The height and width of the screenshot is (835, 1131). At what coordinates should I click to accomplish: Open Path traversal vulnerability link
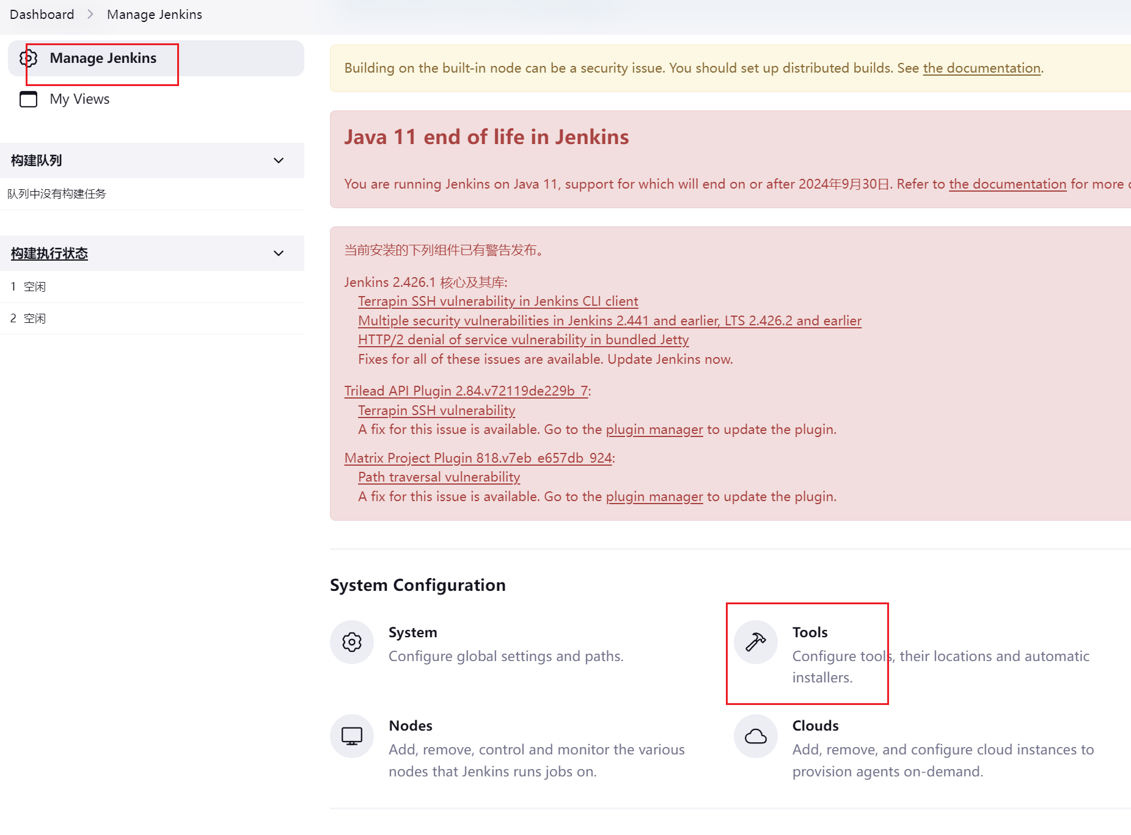(439, 477)
